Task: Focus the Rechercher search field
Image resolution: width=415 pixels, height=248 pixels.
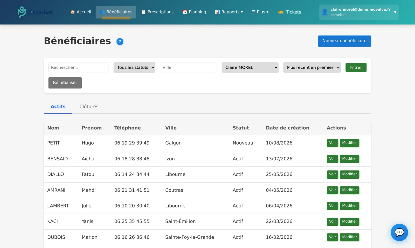Action: click(79, 67)
